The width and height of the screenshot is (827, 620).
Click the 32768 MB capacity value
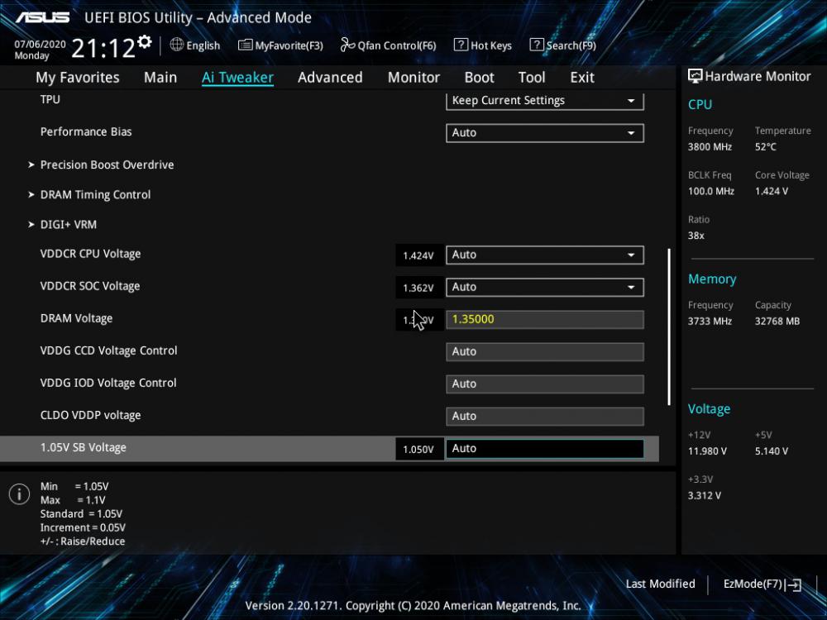point(777,321)
